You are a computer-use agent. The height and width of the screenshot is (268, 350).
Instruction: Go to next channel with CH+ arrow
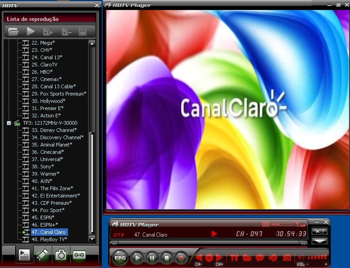219,258
